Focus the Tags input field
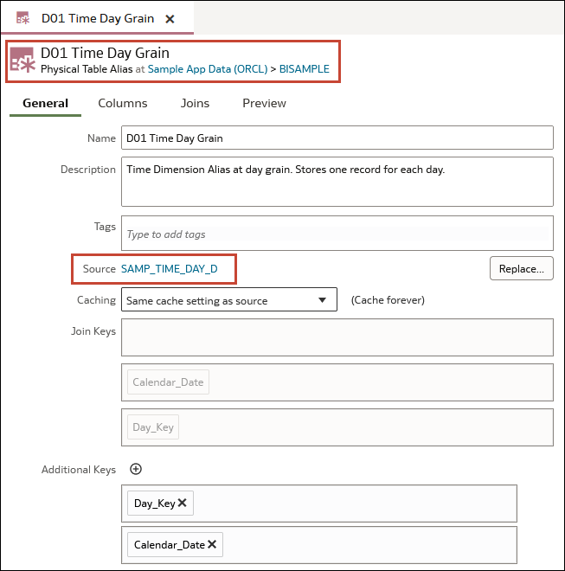Viewport: 565px width, 571px height. [337, 233]
